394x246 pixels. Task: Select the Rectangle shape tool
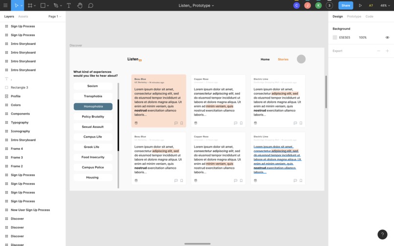pos(43,5)
